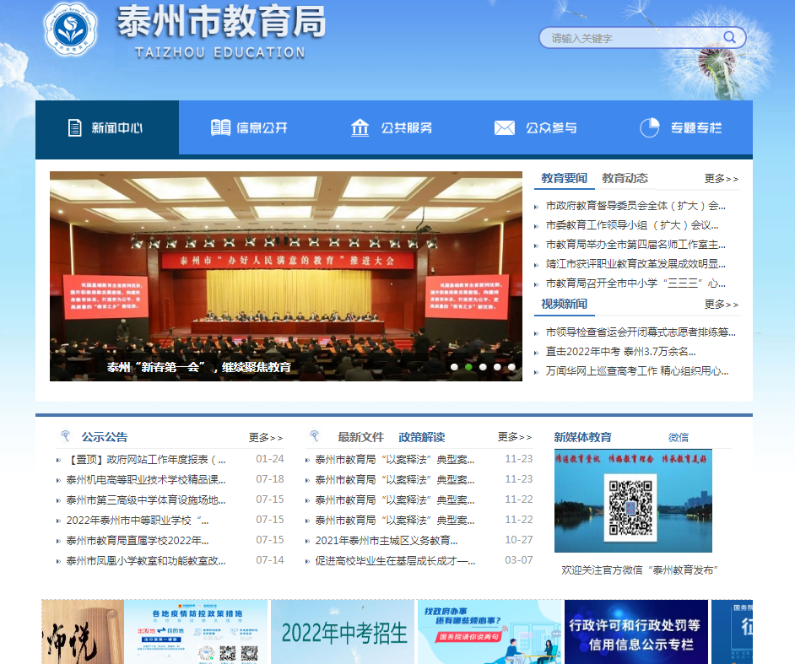Click the document icon beside 新闻中心
795x664 pixels.
pyautogui.click(x=74, y=127)
